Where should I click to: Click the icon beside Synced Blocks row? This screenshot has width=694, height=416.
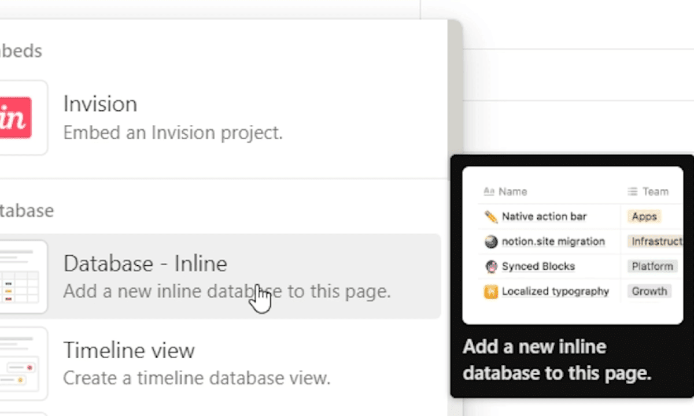tap(491, 266)
